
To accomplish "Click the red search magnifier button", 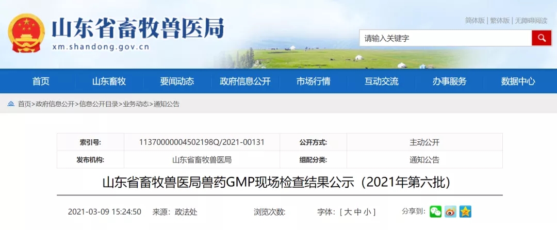I will tap(542, 38).
